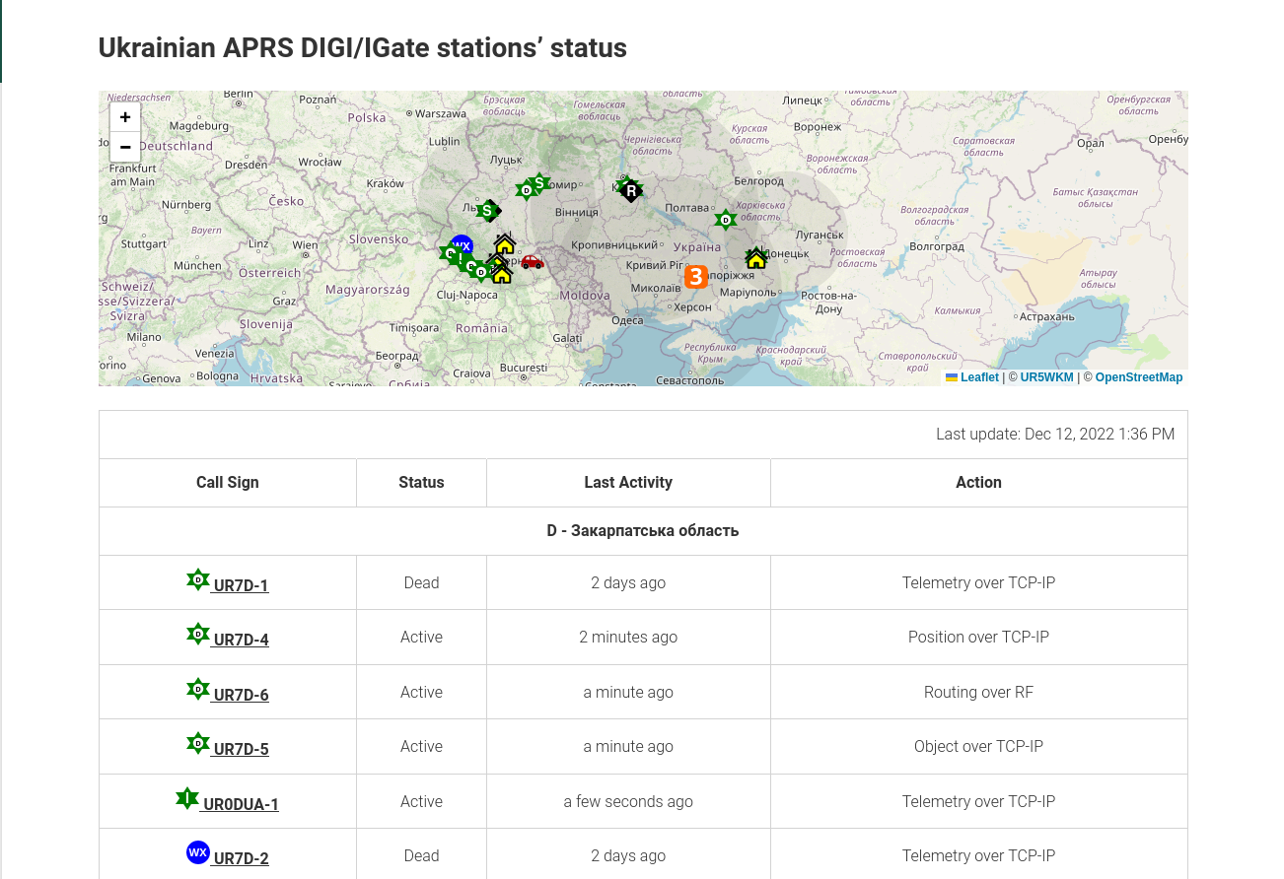Click the blue WX weather marker on the map

462,245
